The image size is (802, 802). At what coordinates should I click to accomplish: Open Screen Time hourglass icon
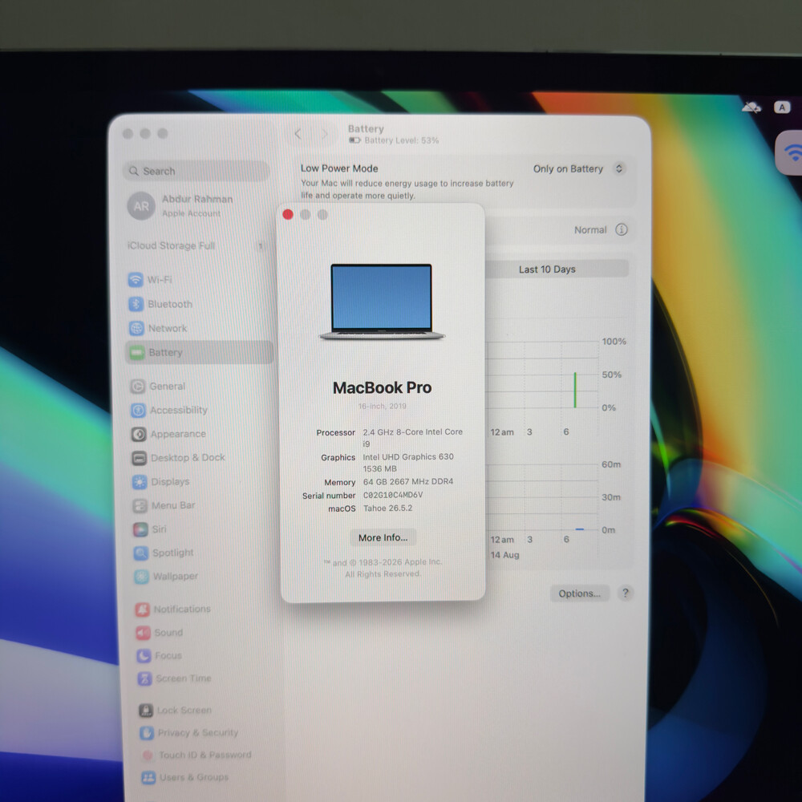point(144,678)
